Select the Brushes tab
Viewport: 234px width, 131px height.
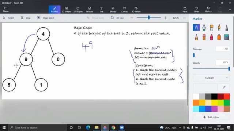pos(54,9)
